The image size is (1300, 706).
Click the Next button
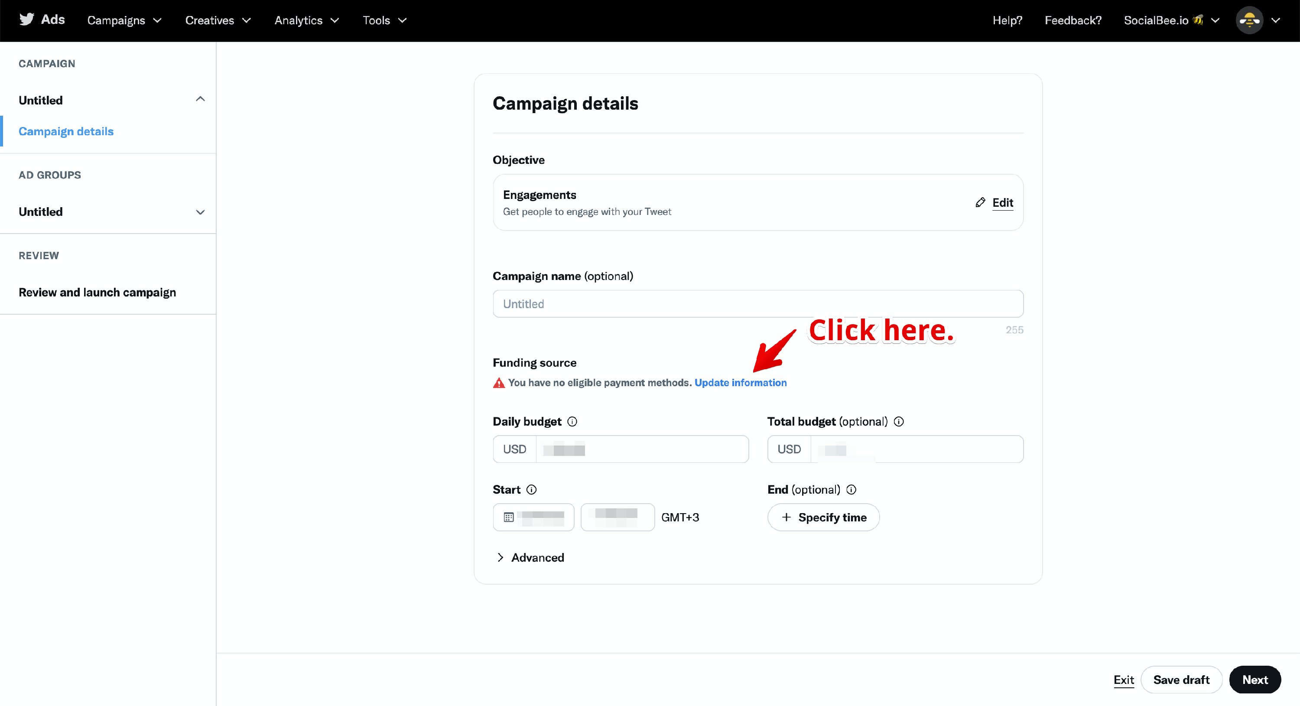[x=1254, y=680]
